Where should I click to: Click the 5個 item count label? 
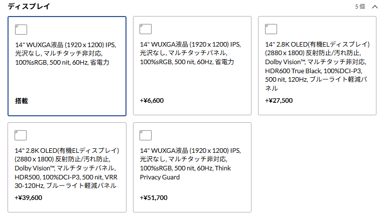[360, 7]
